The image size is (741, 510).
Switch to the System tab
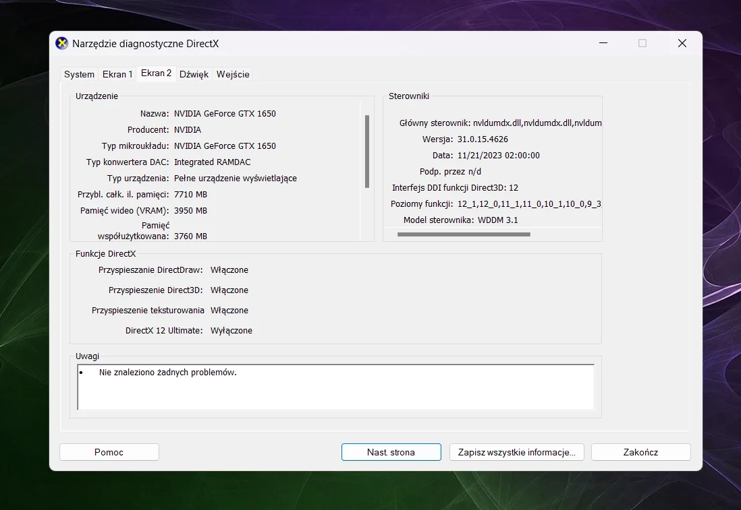[79, 74]
